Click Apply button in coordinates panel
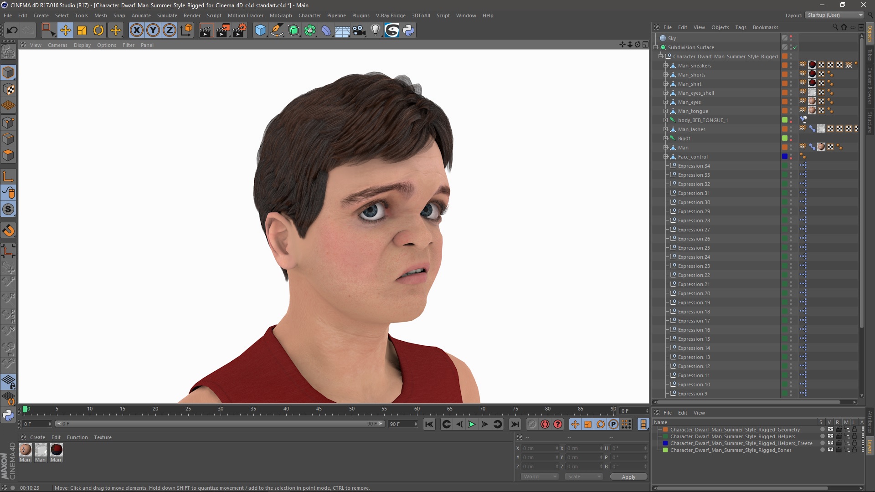The width and height of the screenshot is (875, 492). tap(628, 477)
